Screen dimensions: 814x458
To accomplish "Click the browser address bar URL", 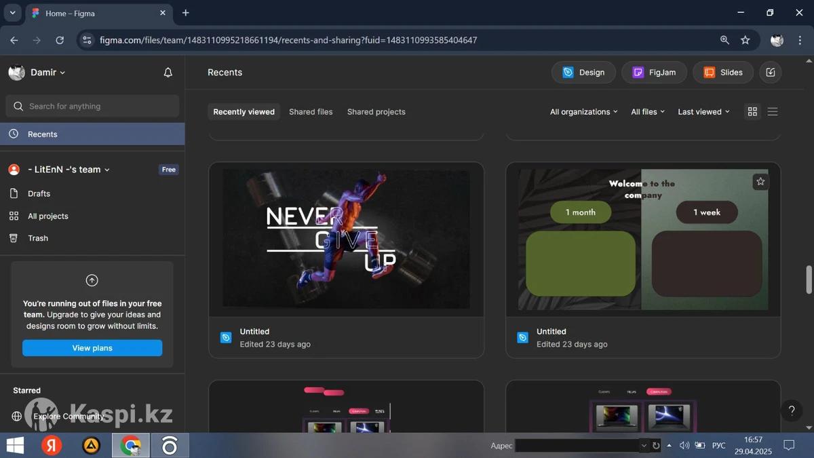I will (x=288, y=40).
